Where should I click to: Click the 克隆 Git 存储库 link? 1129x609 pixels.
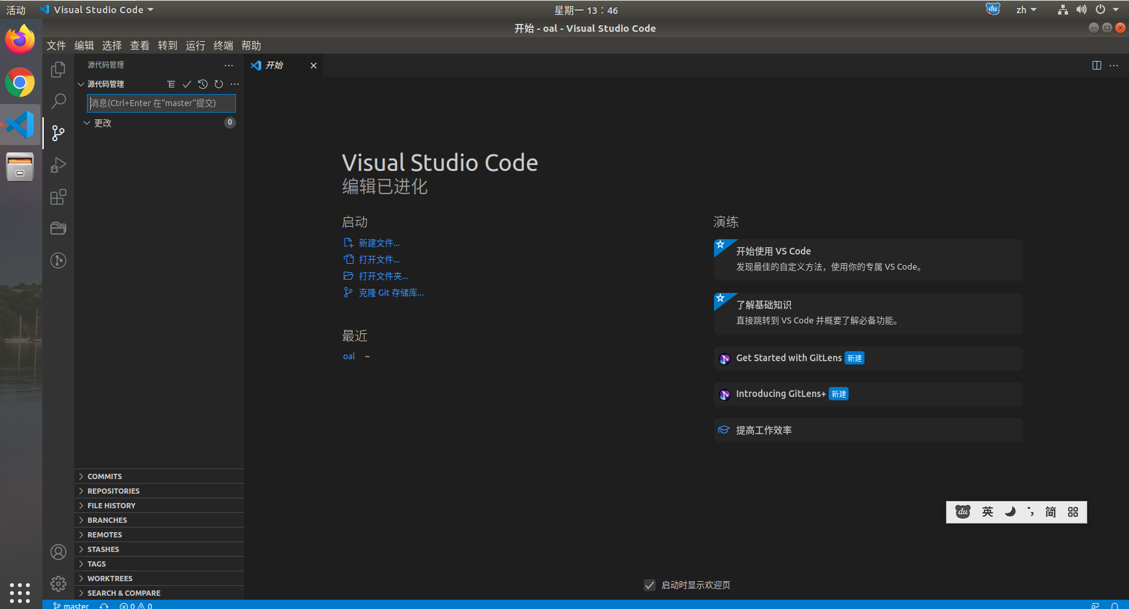[390, 292]
